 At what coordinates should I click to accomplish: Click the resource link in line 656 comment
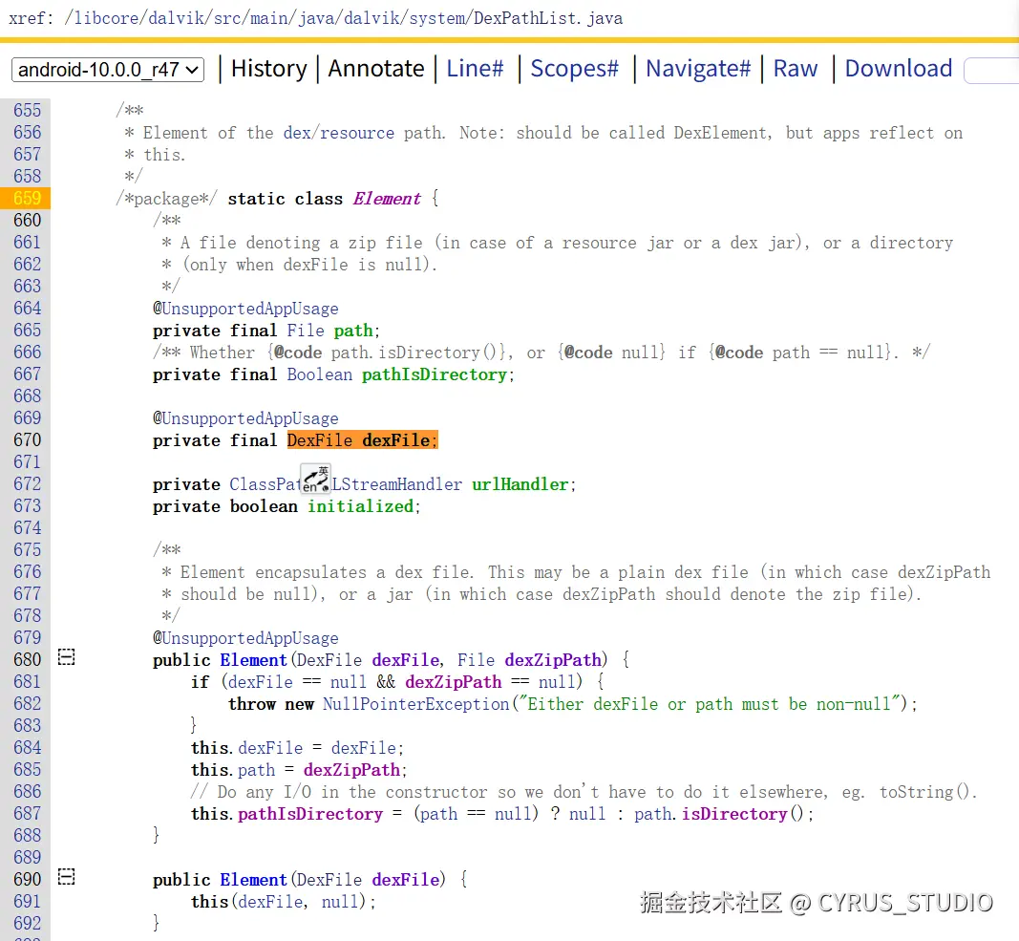click(x=357, y=133)
